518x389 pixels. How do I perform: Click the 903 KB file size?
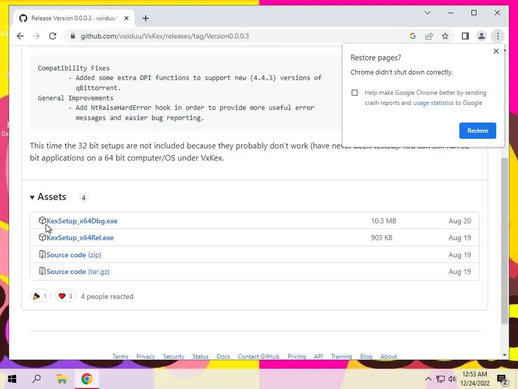tap(381, 238)
